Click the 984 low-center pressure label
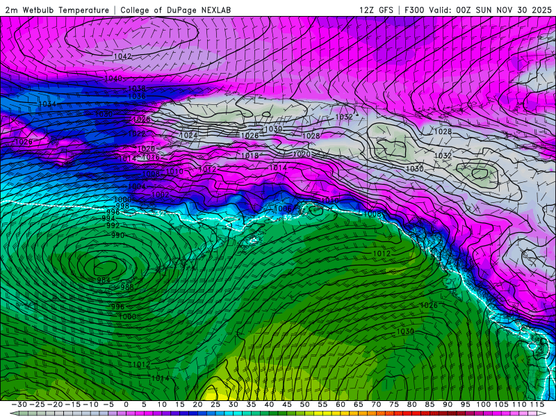The height and width of the screenshot is (417, 556). 104,280
